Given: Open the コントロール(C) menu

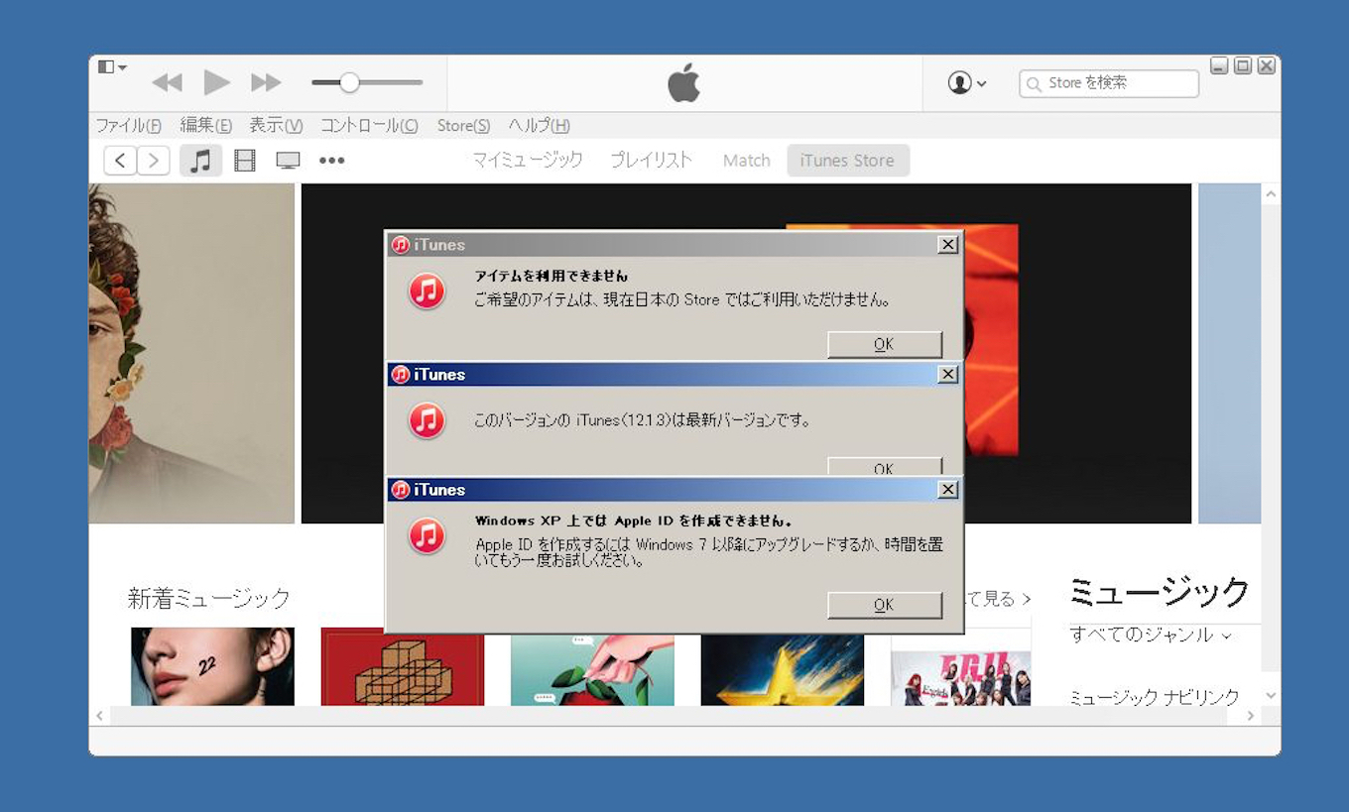Looking at the screenshot, I should pos(369,126).
